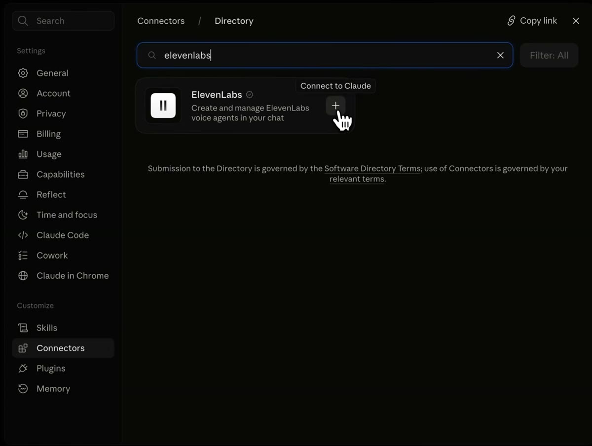Open Billing settings
Viewport: 592px width, 446px height.
click(63, 134)
